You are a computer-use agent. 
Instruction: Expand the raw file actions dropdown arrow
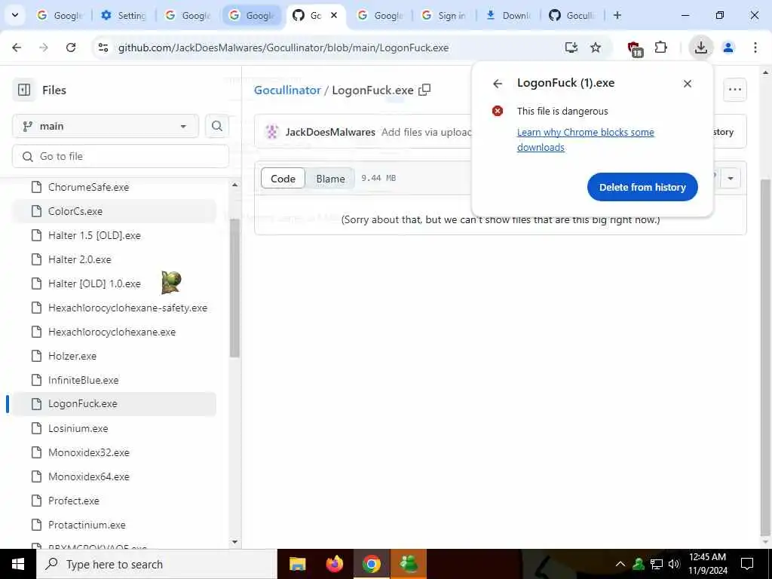point(731,178)
